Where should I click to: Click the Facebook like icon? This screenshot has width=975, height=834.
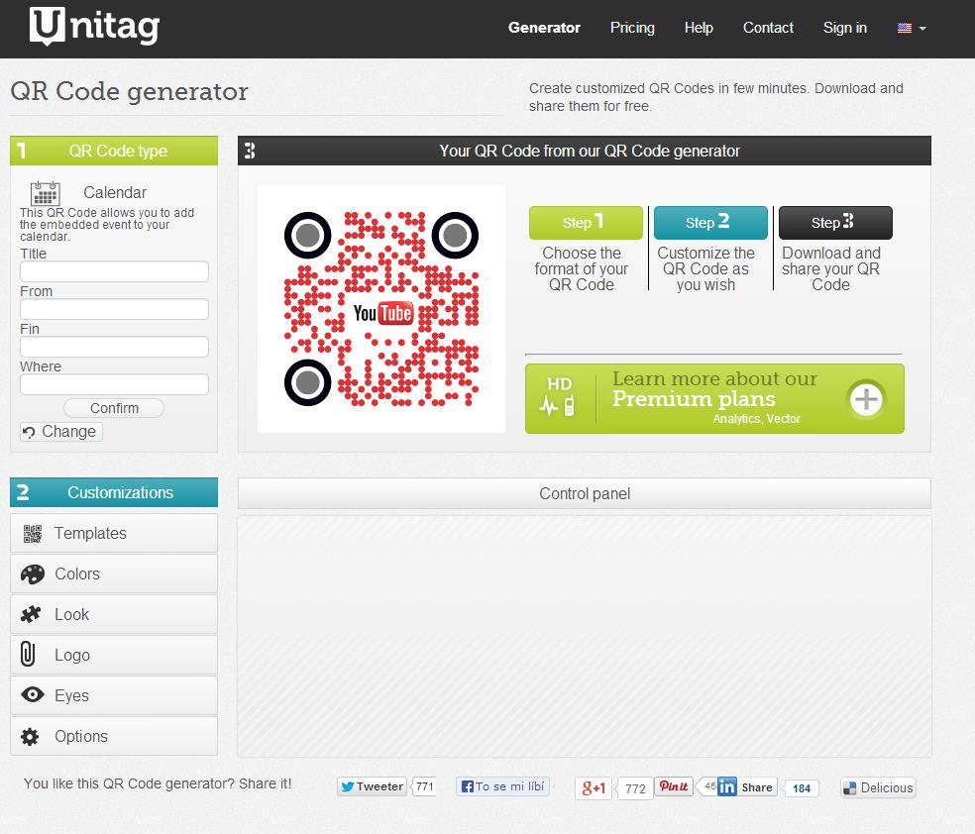(467, 786)
